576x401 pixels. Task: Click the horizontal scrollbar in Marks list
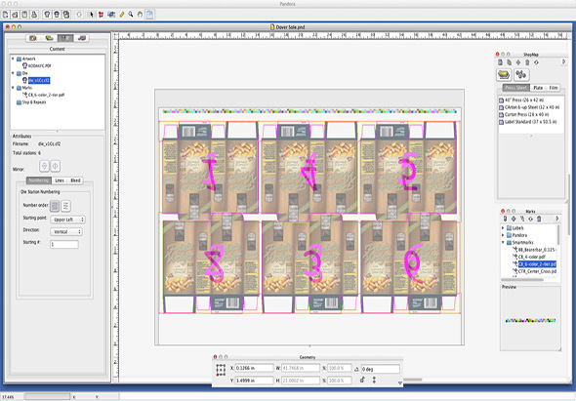click(521, 280)
